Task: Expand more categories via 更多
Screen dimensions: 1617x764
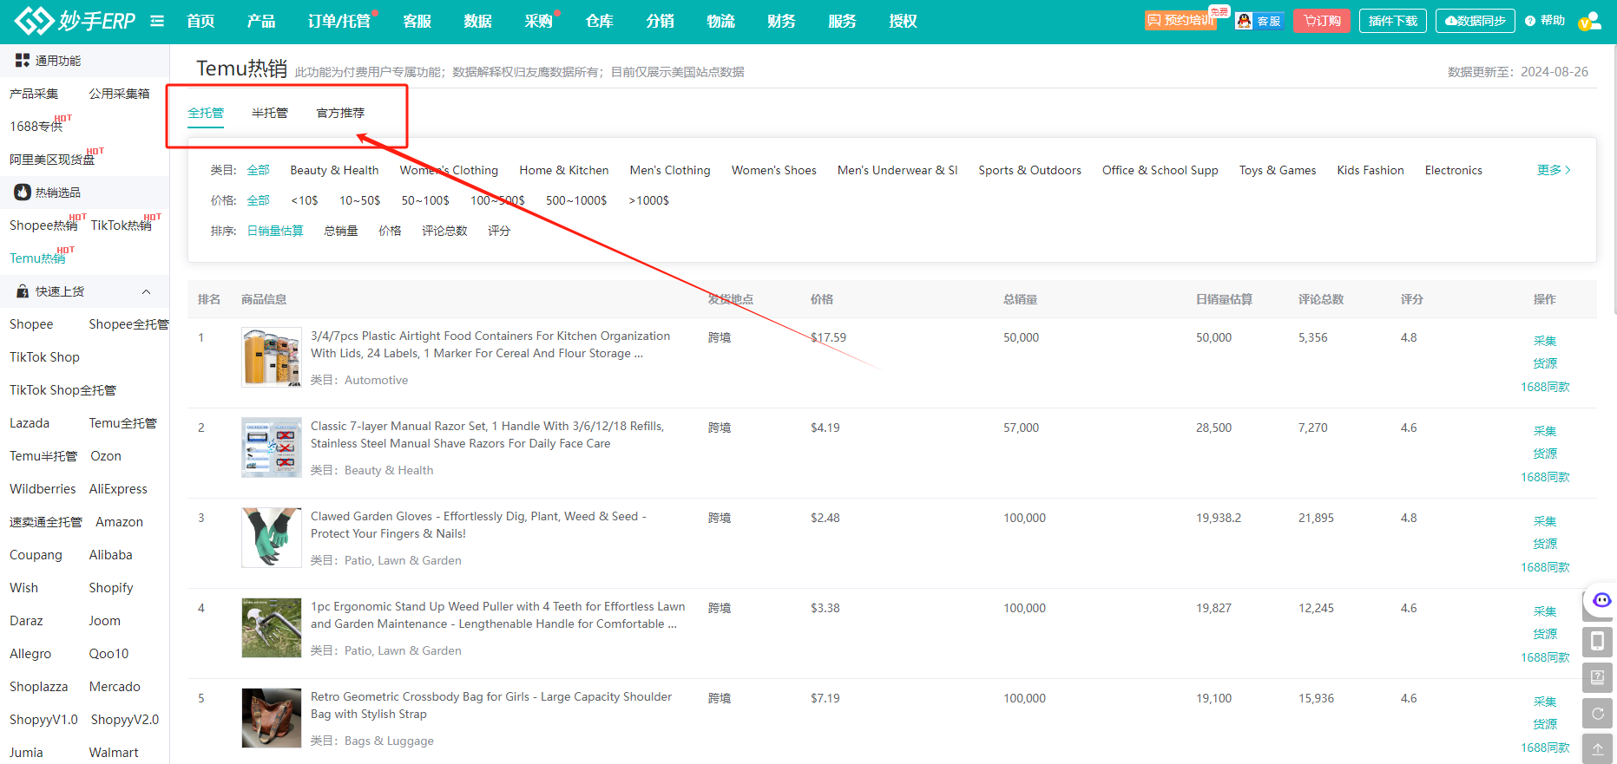Action: [1553, 170]
